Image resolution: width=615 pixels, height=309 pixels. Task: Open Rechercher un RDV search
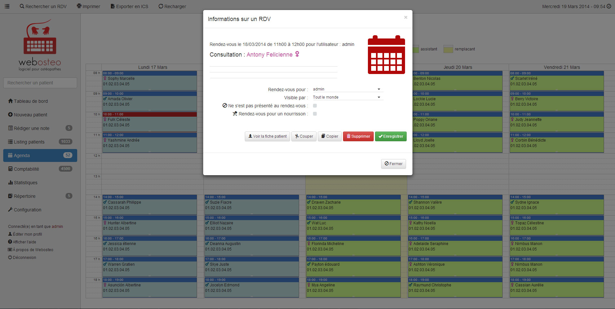pyautogui.click(x=43, y=6)
